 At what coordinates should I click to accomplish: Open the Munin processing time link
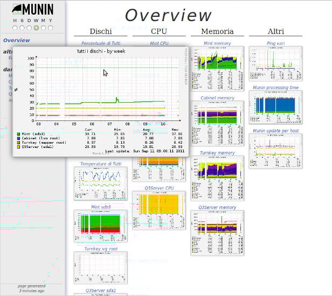point(276,88)
